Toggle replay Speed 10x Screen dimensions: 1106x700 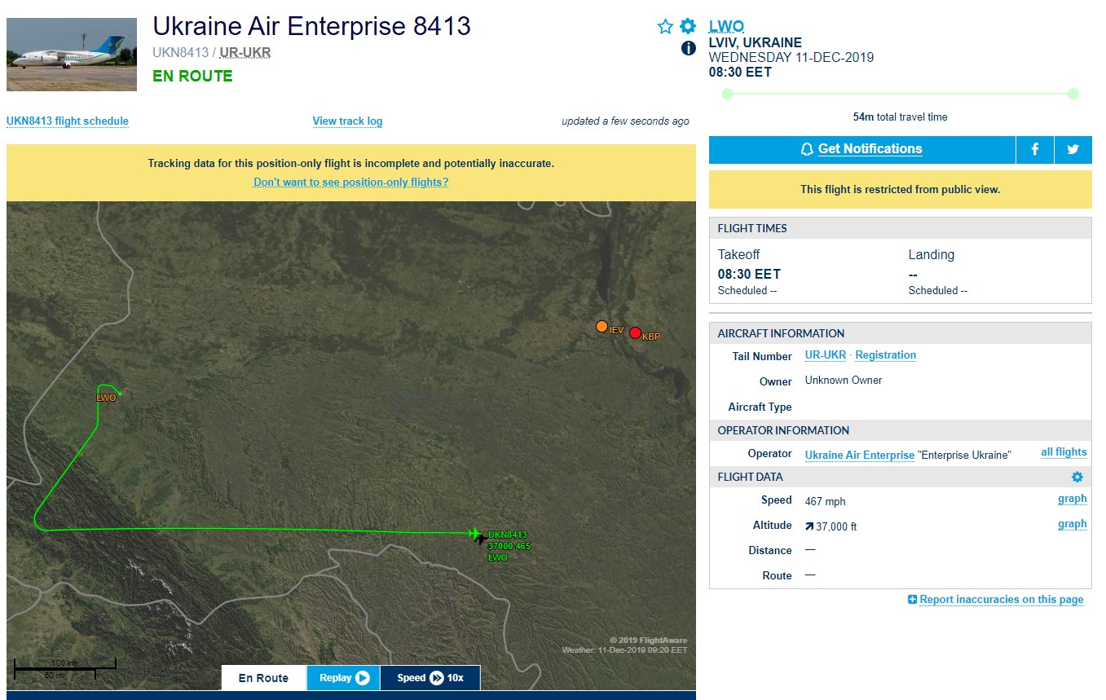(430, 678)
